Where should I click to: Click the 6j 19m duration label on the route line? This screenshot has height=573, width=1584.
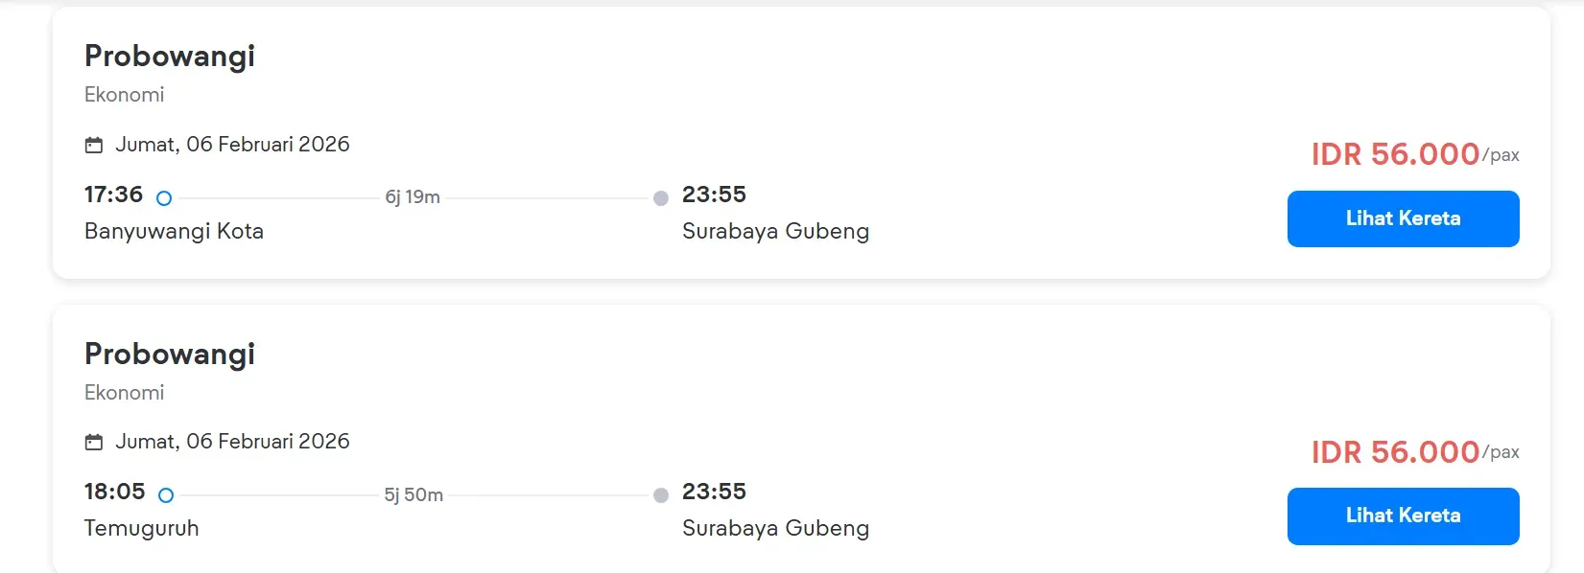[411, 197]
